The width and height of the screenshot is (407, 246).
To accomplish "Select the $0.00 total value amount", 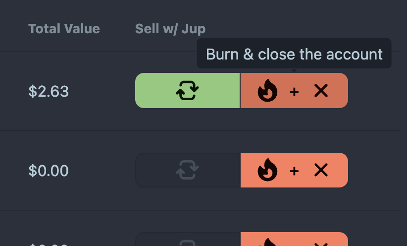I will [x=49, y=171].
